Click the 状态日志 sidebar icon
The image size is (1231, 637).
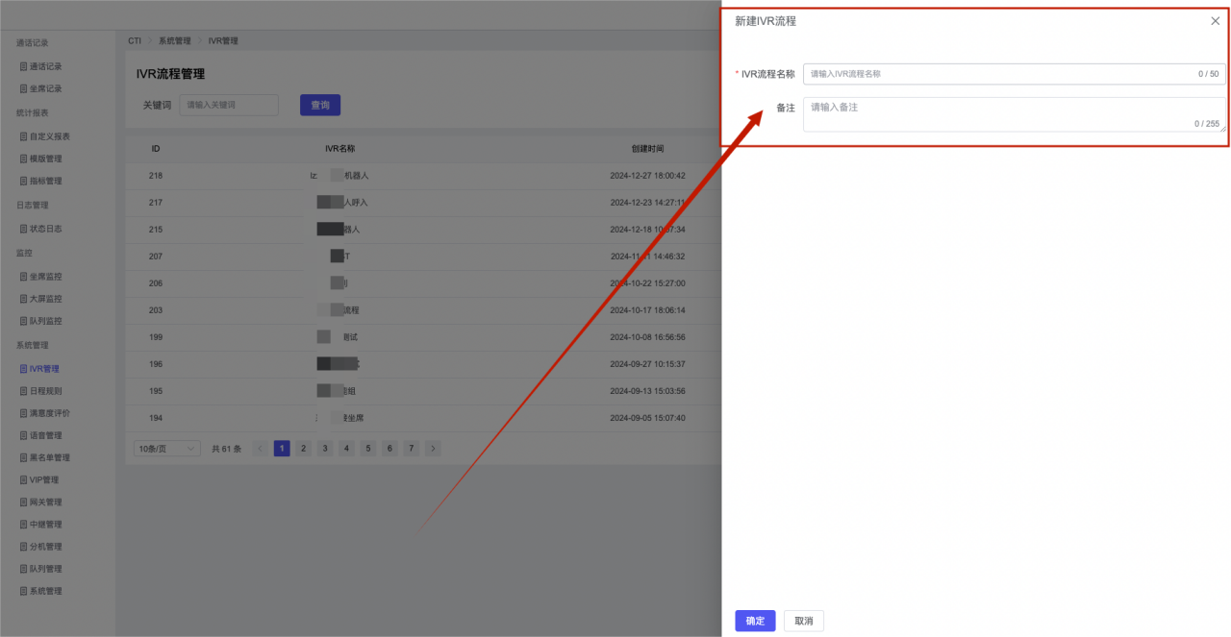pyautogui.click(x=24, y=229)
